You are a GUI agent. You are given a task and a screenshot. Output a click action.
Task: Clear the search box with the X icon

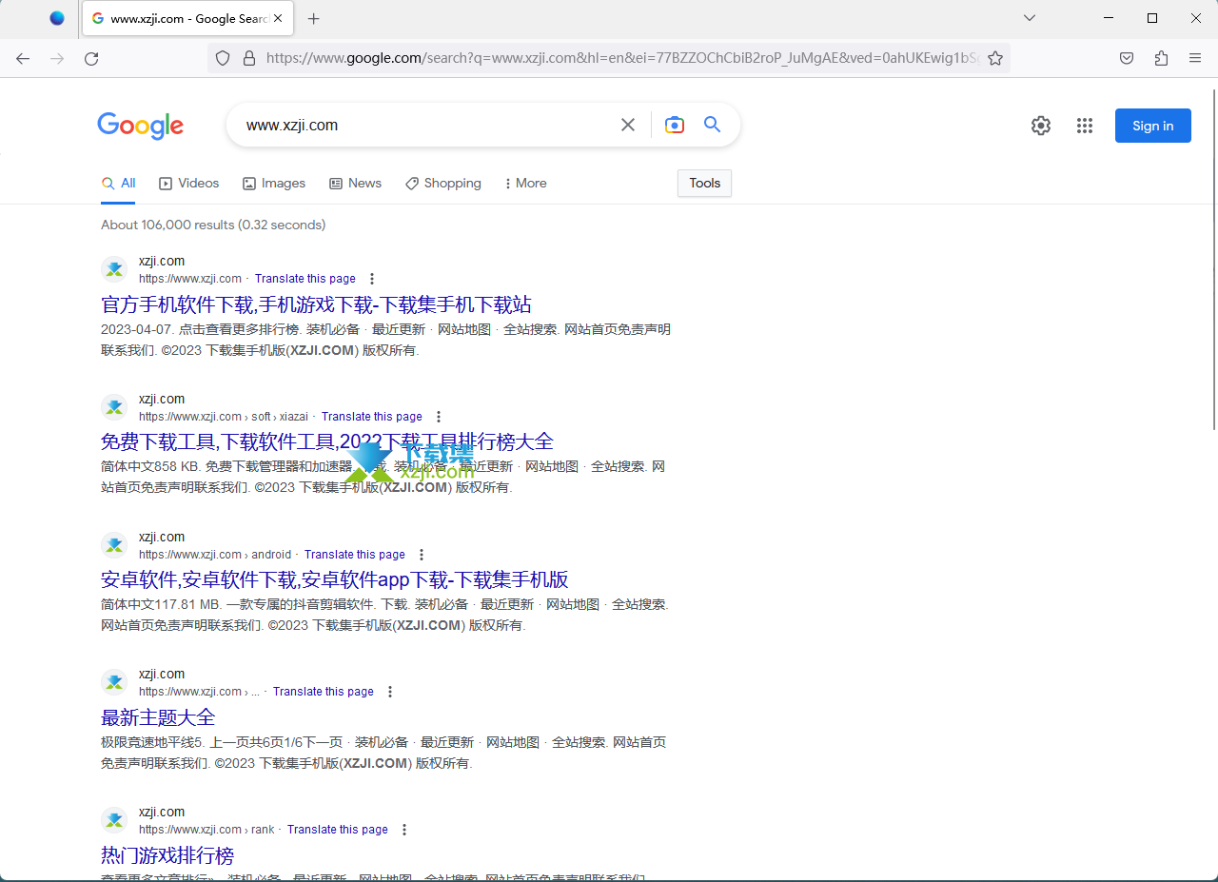tap(628, 125)
